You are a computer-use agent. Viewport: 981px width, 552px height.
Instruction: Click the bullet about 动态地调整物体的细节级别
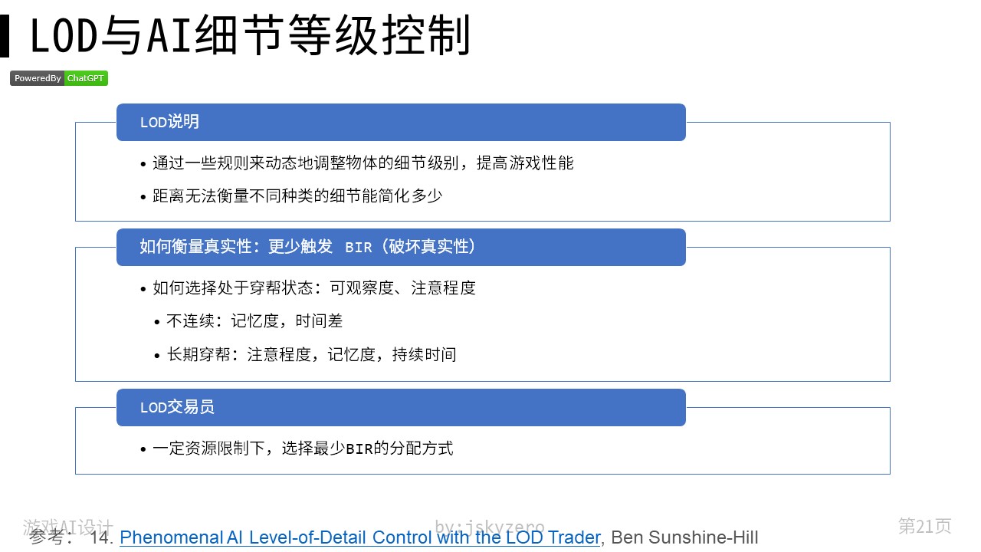pyautogui.click(x=363, y=163)
